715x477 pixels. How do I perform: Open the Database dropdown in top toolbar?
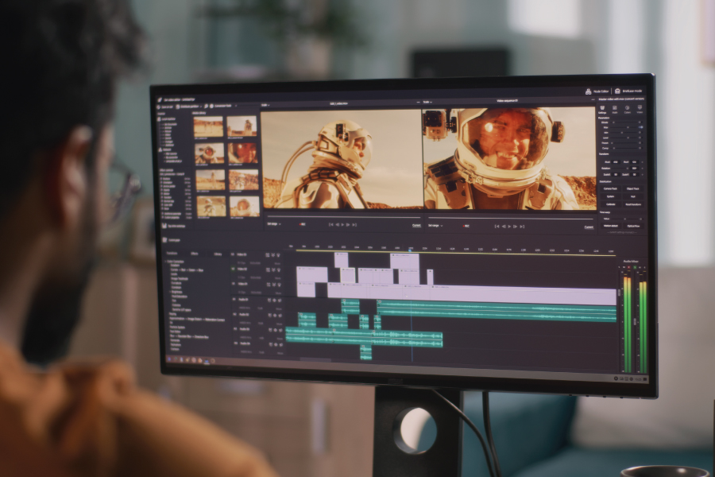189,107
